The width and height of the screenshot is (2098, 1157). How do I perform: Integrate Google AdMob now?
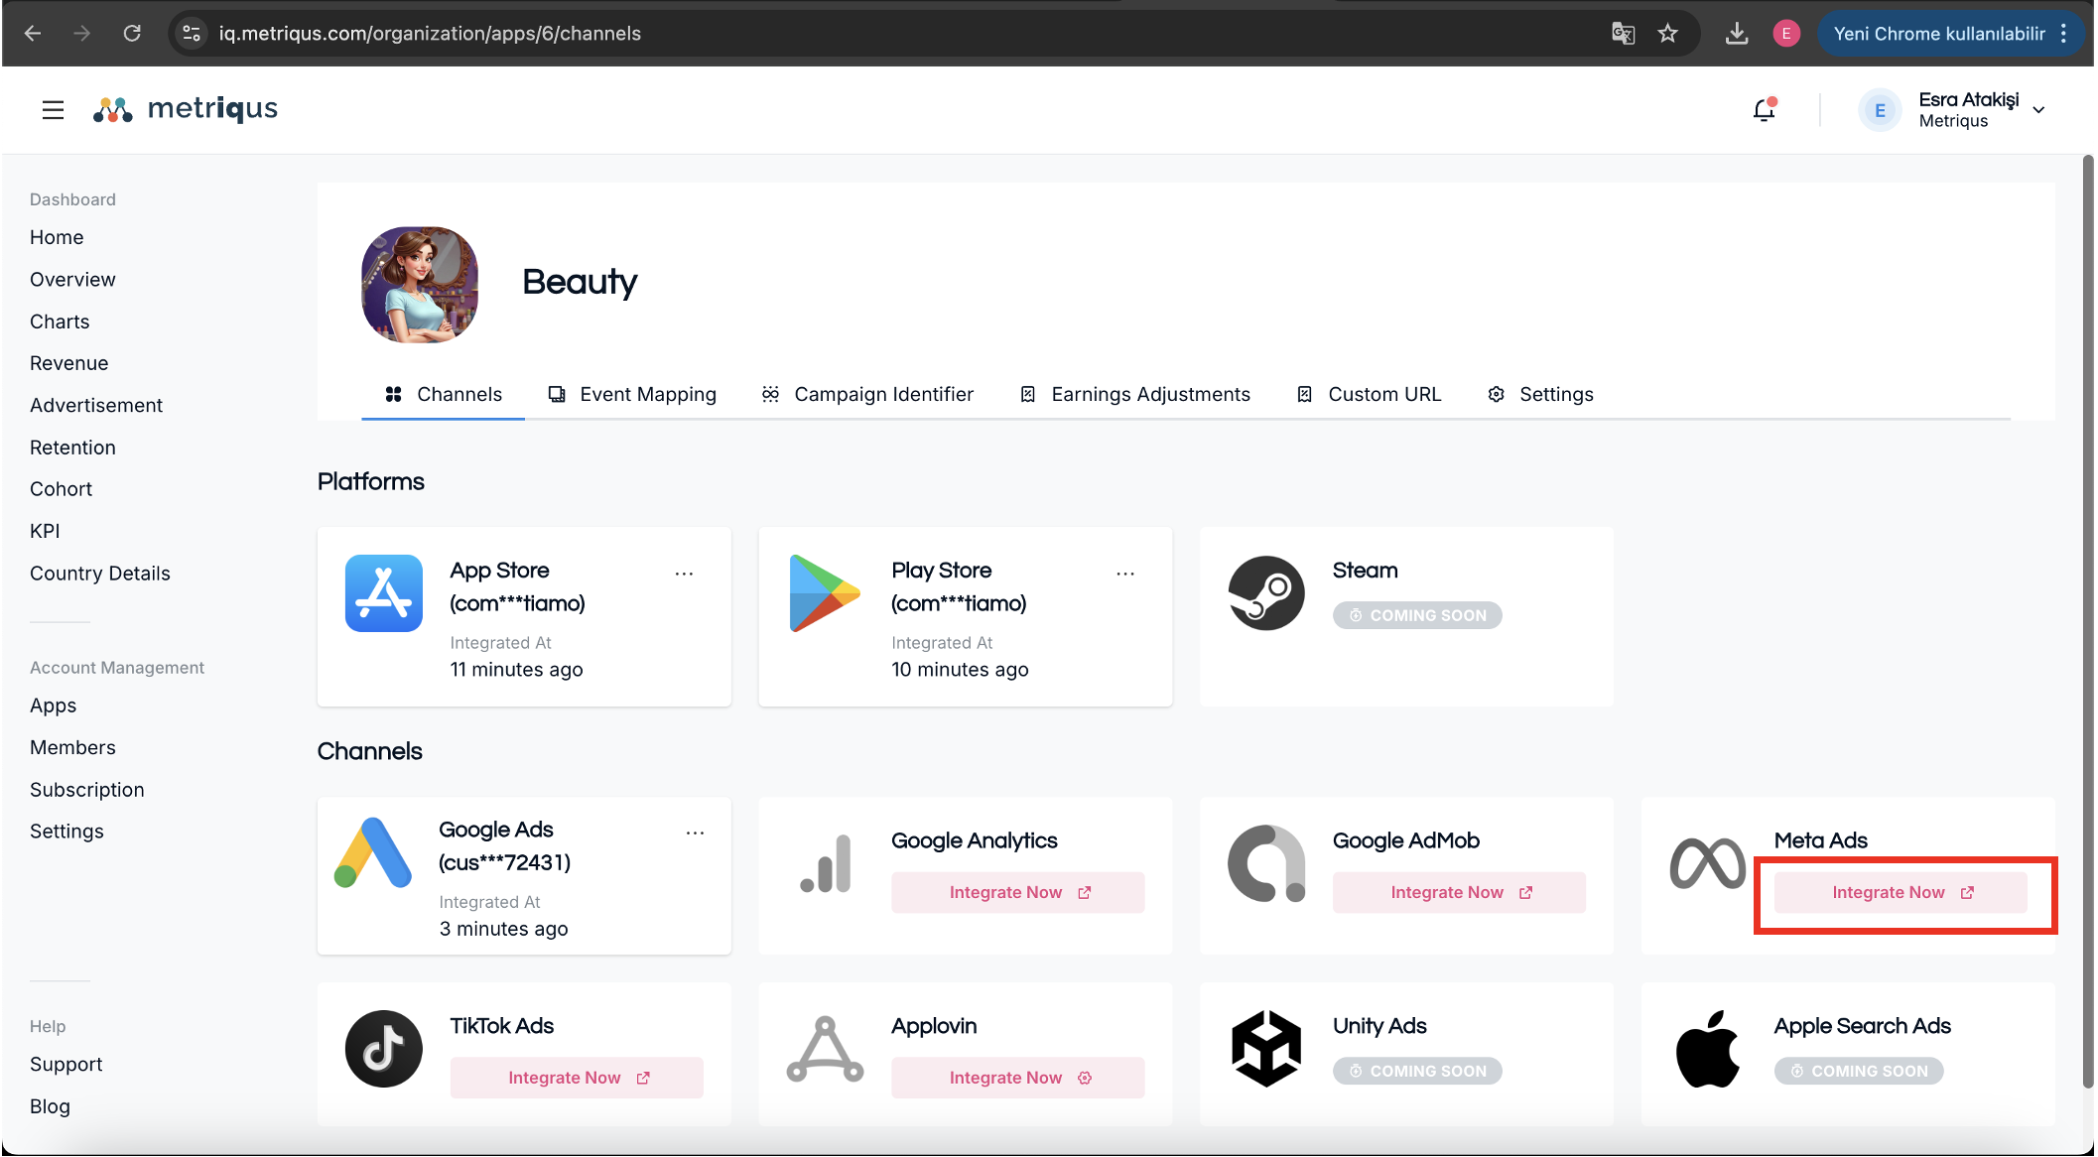1459,892
